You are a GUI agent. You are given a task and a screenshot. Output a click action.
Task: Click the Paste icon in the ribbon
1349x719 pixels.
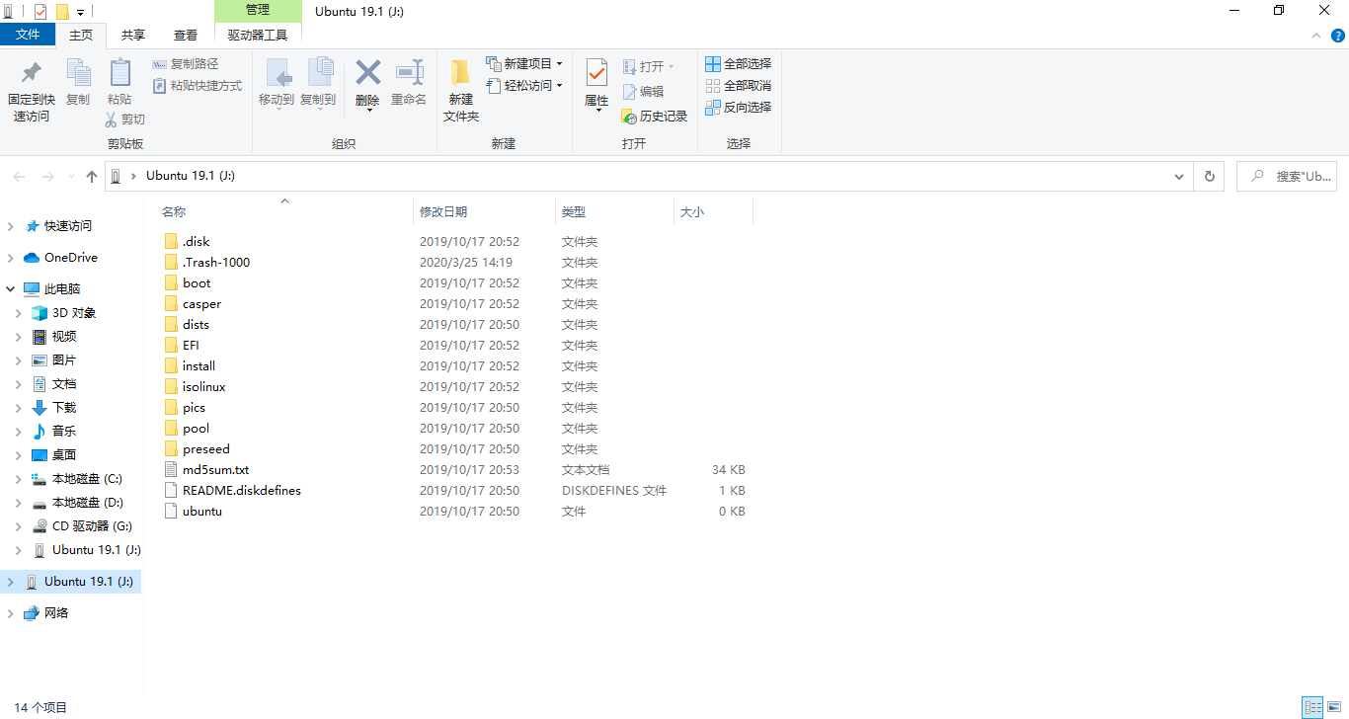click(x=119, y=73)
